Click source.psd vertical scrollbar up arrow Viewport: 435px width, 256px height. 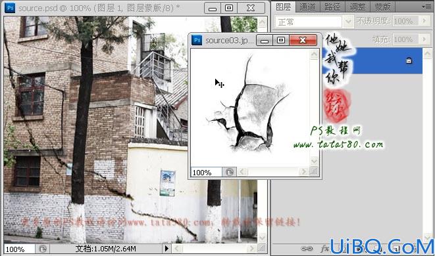point(262,22)
